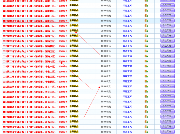Open the 江苏四区 1000W product link
Image resolution: width=180 pixels, height=134 pixels.
35,112
